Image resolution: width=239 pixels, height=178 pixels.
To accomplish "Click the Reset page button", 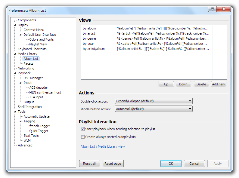I will coord(113,164).
